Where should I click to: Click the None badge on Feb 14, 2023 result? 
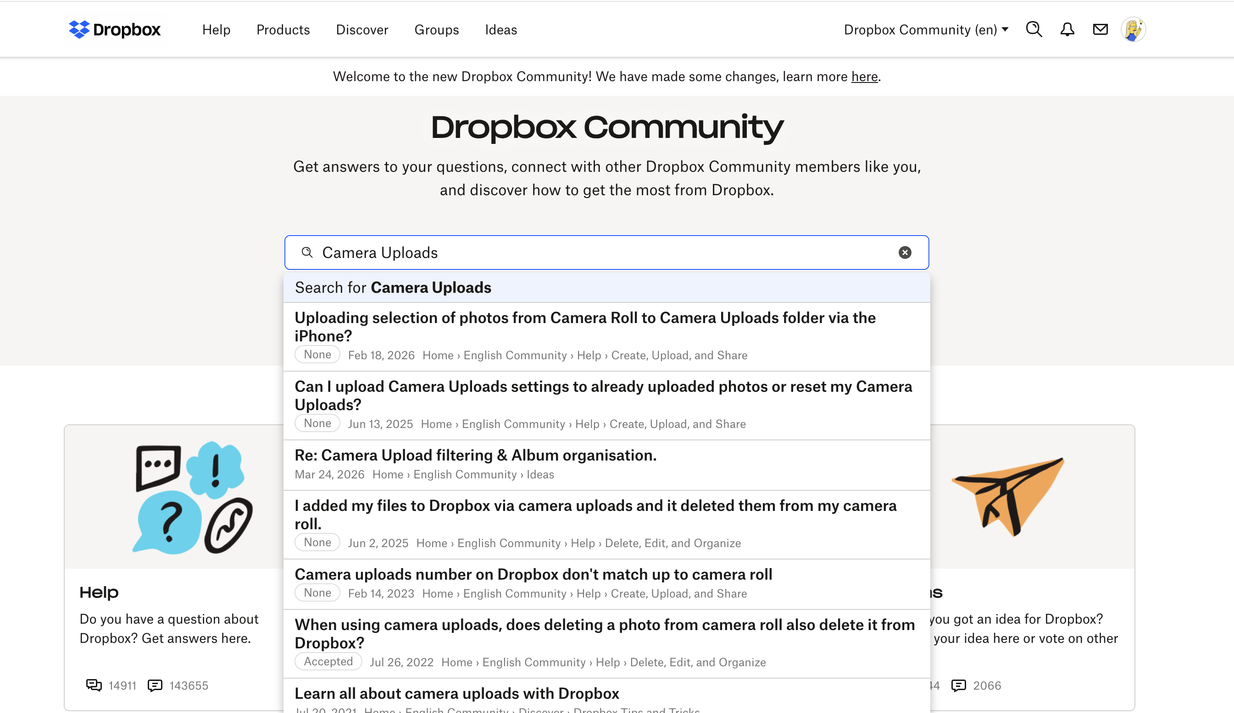coord(317,592)
